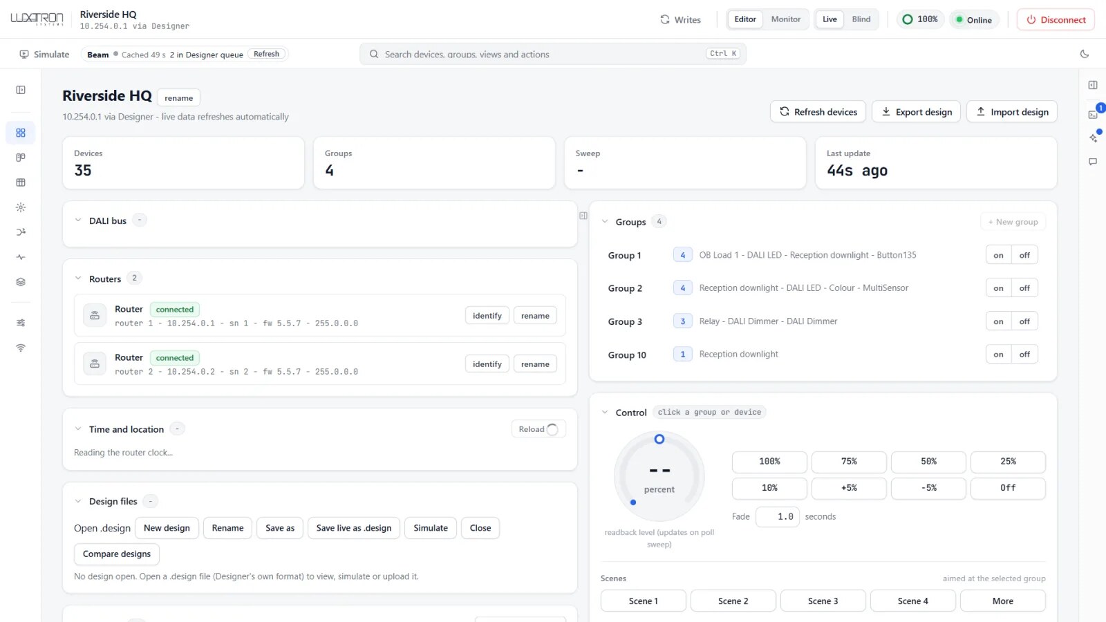Open the sun brightness icon in sidebar
The width and height of the screenshot is (1106, 622).
click(x=21, y=207)
